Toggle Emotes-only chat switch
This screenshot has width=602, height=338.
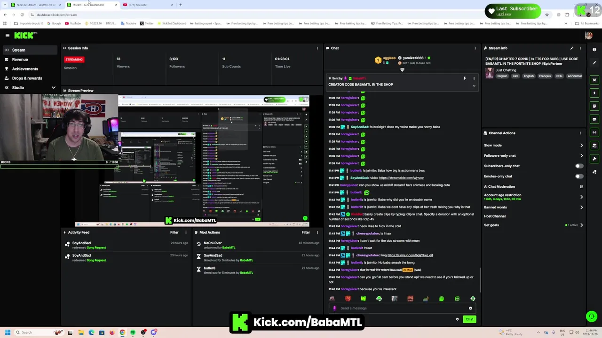tap(579, 176)
